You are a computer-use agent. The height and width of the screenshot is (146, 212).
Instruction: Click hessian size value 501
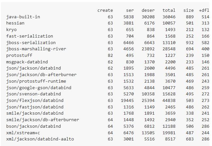[x=190, y=23]
